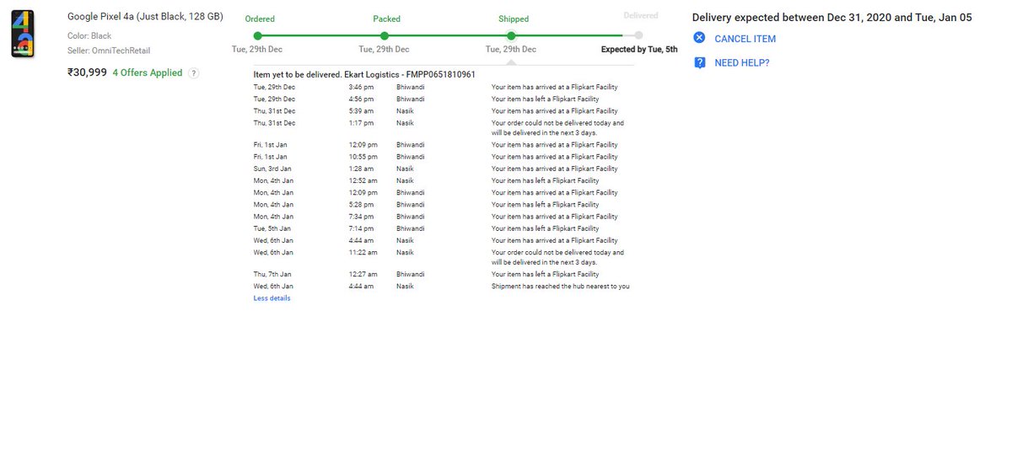Click the CANCEL ITEM link
1012x456 pixels.
745,39
